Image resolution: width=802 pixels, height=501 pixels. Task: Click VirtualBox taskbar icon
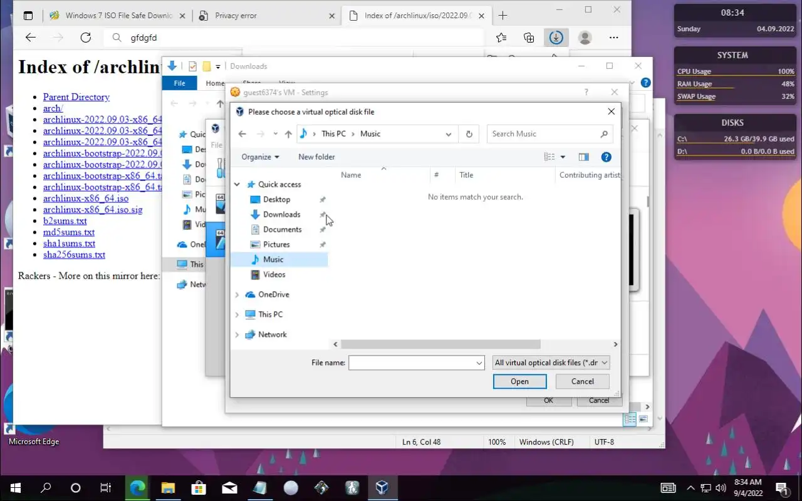[382, 488]
